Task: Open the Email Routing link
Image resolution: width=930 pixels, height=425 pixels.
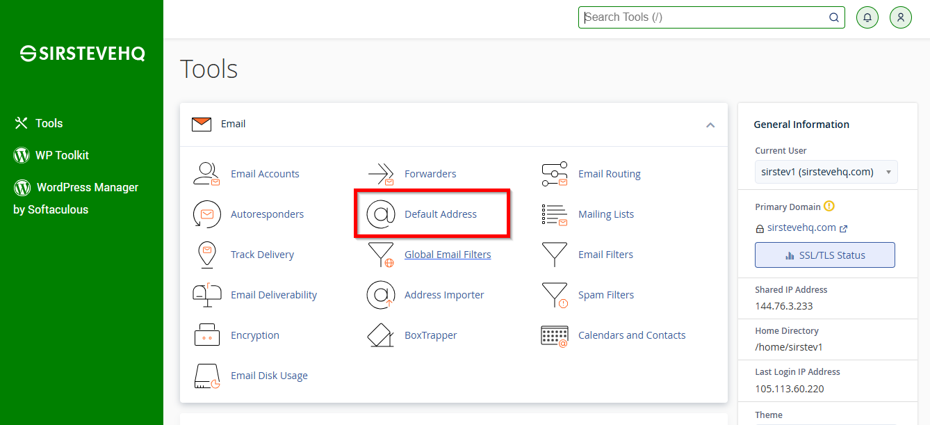Action: [610, 174]
